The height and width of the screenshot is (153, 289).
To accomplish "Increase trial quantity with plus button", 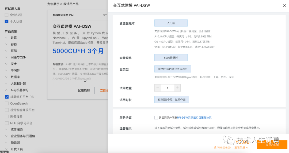I will 177,88.
